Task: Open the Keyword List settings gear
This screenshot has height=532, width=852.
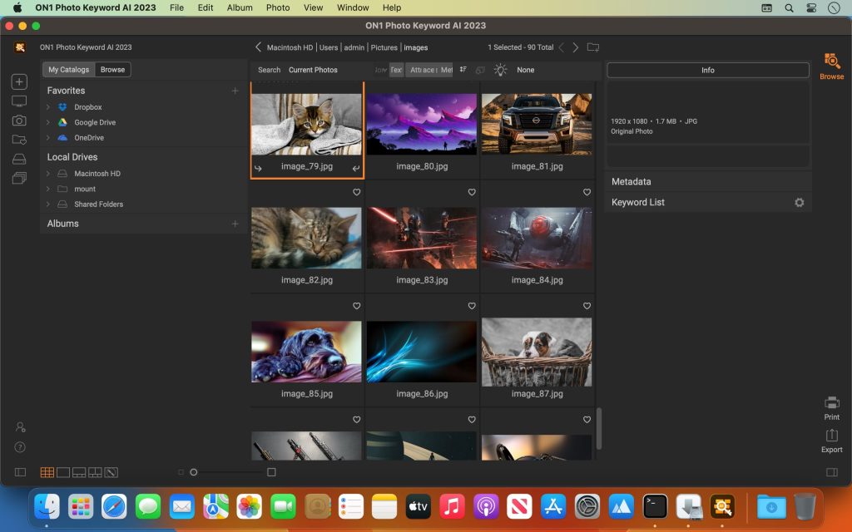Action: click(x=799, y=202)
